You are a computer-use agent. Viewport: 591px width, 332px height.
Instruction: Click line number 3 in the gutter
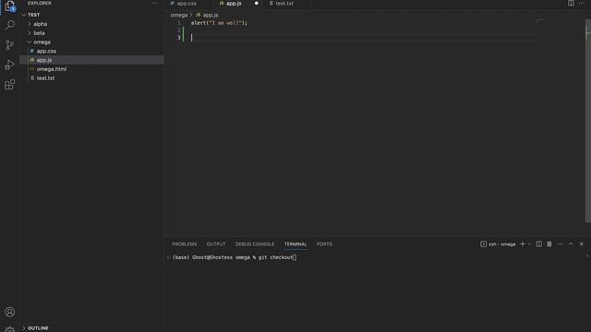coord(179,38)
